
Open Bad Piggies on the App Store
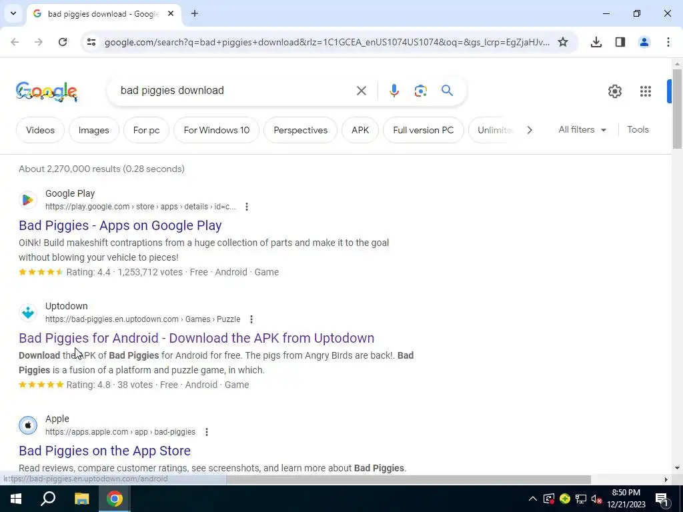coord(105,451)
